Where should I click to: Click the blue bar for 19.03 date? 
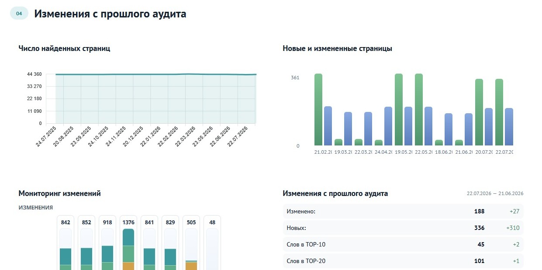coord(348,128)
